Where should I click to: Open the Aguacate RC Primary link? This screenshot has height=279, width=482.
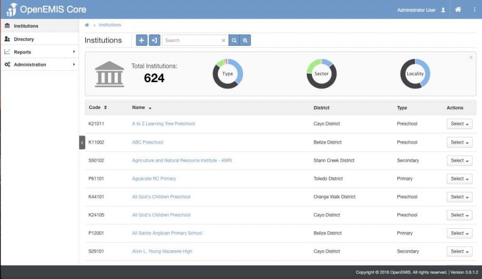[154, 179]
